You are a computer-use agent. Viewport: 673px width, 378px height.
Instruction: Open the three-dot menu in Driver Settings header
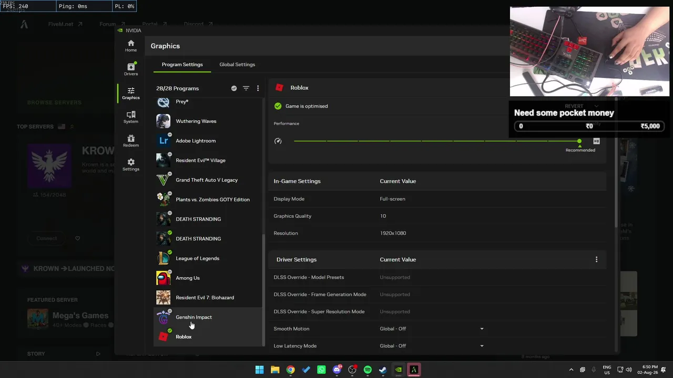596,259
